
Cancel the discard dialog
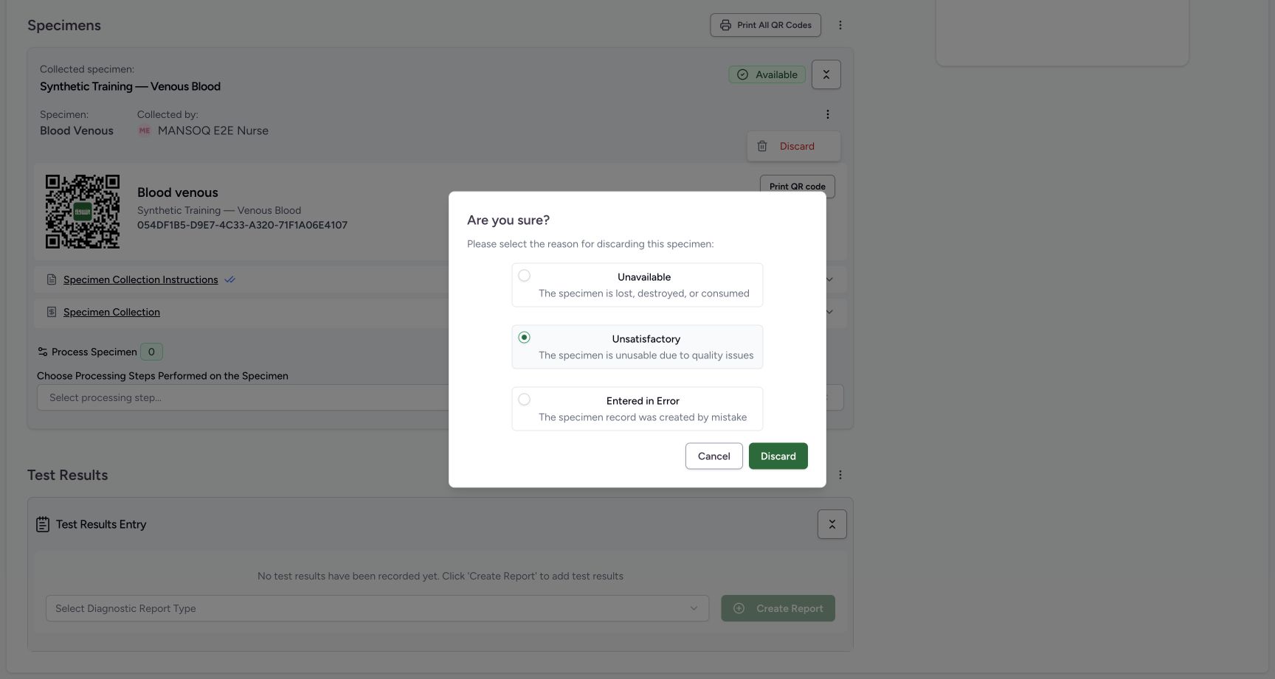click(x=713, y=456)
